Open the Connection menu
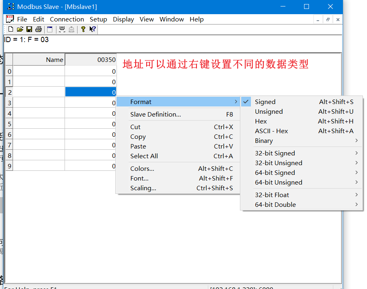This screenshot has height=289, width=367. (67, 19)
